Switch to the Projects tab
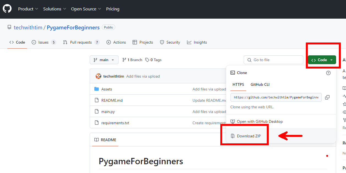Viewport: 346px width, 173px height. pyautogui.click(x=143, y=42)
